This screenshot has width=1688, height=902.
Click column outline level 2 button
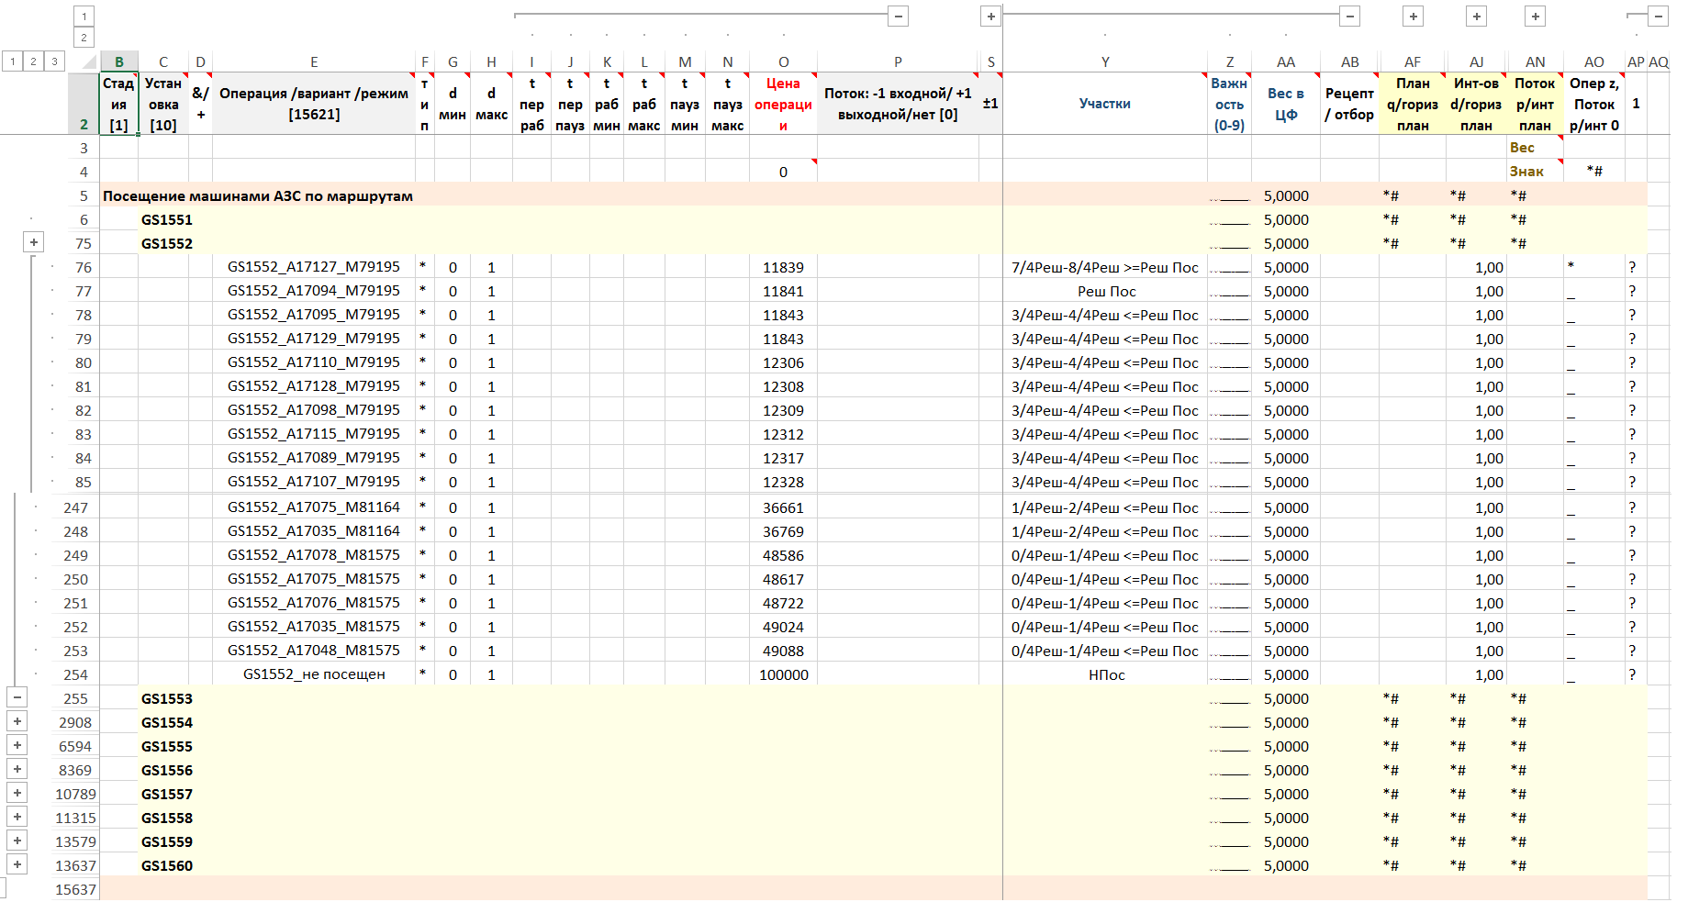tap(84, 38)
